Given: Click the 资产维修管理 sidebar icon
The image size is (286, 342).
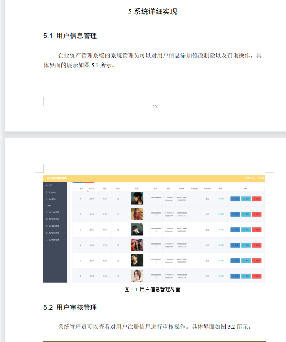Looking at the screenshot, I should (46, 240).
